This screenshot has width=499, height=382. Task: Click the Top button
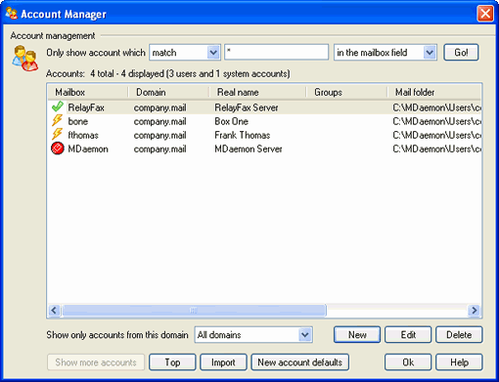[x=172, y=362]
